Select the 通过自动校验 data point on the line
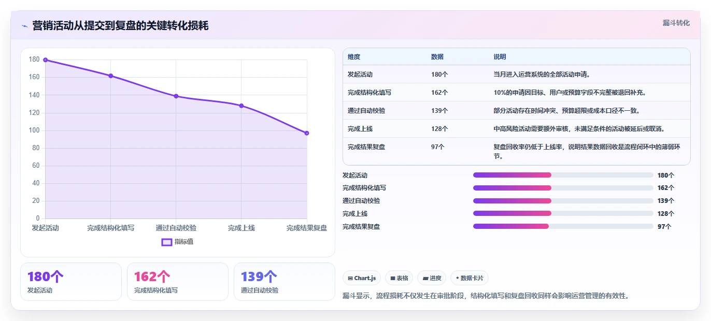Screen dimensions: 711x321 pyautogui.click(x=176, y=96)
